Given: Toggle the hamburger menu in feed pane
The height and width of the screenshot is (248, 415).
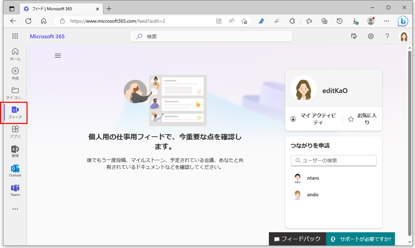Looking at the screenshot, I should pos(58,56).
